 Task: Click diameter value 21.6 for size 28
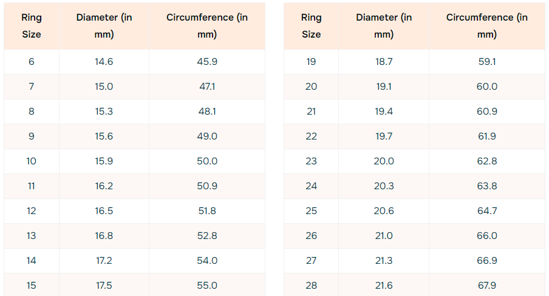click(384, 286)
